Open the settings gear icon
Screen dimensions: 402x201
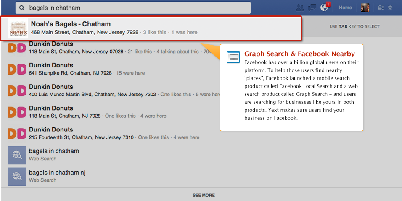point(390,8)
